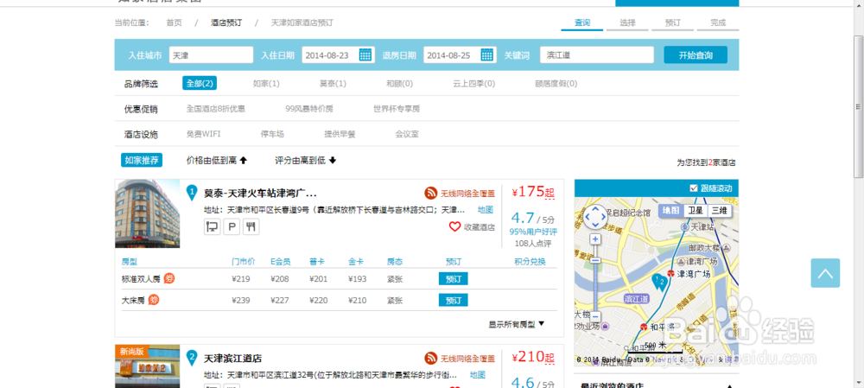
Task: Click the 开始查询 search button
Action: (696, 55)
